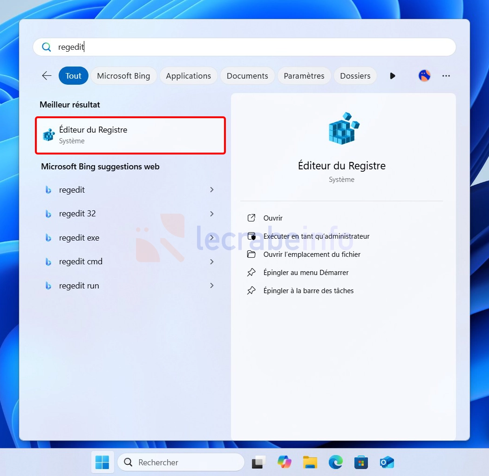Screen dimensions: 489x476
Task: Launch Copilot from the taskbar
Action: (284, 463)
